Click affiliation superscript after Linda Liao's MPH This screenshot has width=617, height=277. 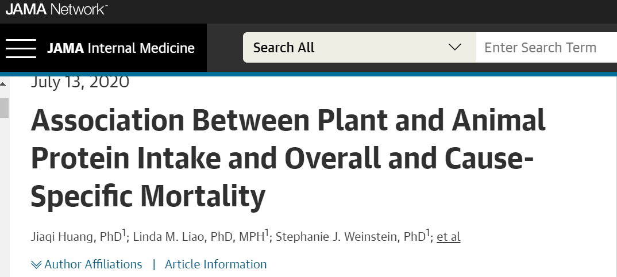click(267, 233)
